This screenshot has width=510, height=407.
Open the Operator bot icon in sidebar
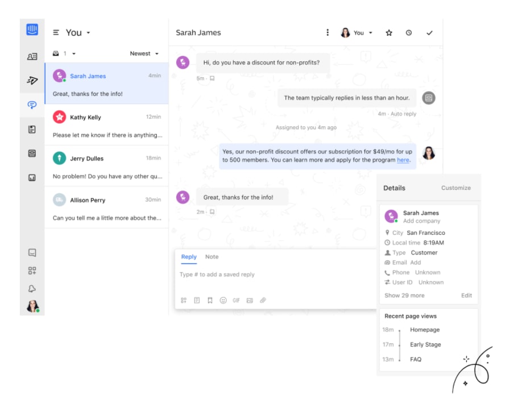pyautogui.click(x=32, y=153)
